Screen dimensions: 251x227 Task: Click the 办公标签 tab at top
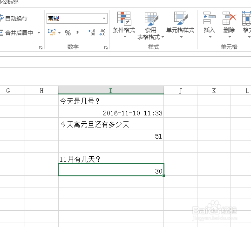point(9,2)
